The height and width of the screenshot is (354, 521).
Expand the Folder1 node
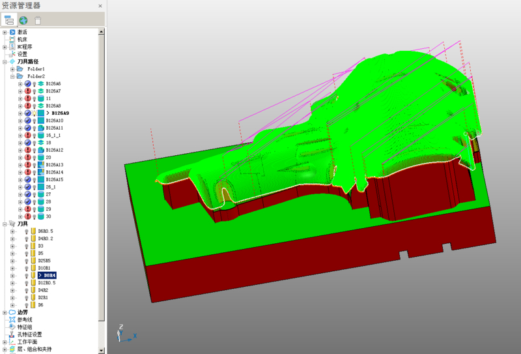[x=12, y=69]
